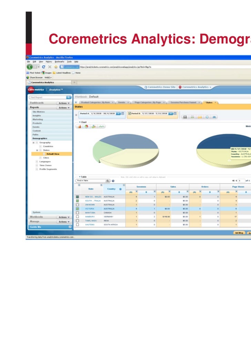The height and width of the screenshot is (356, 251).
Task: Open the History menu in Firefox
Action: coord(49,62)
